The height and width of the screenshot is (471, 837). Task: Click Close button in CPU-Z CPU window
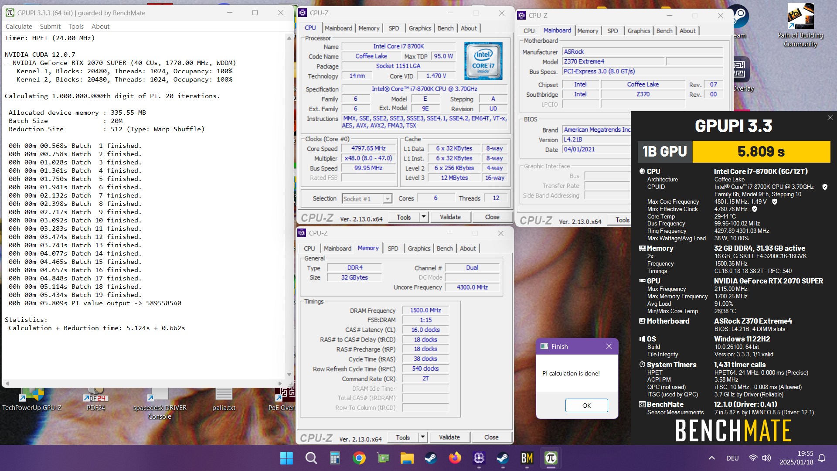(492, 217)
